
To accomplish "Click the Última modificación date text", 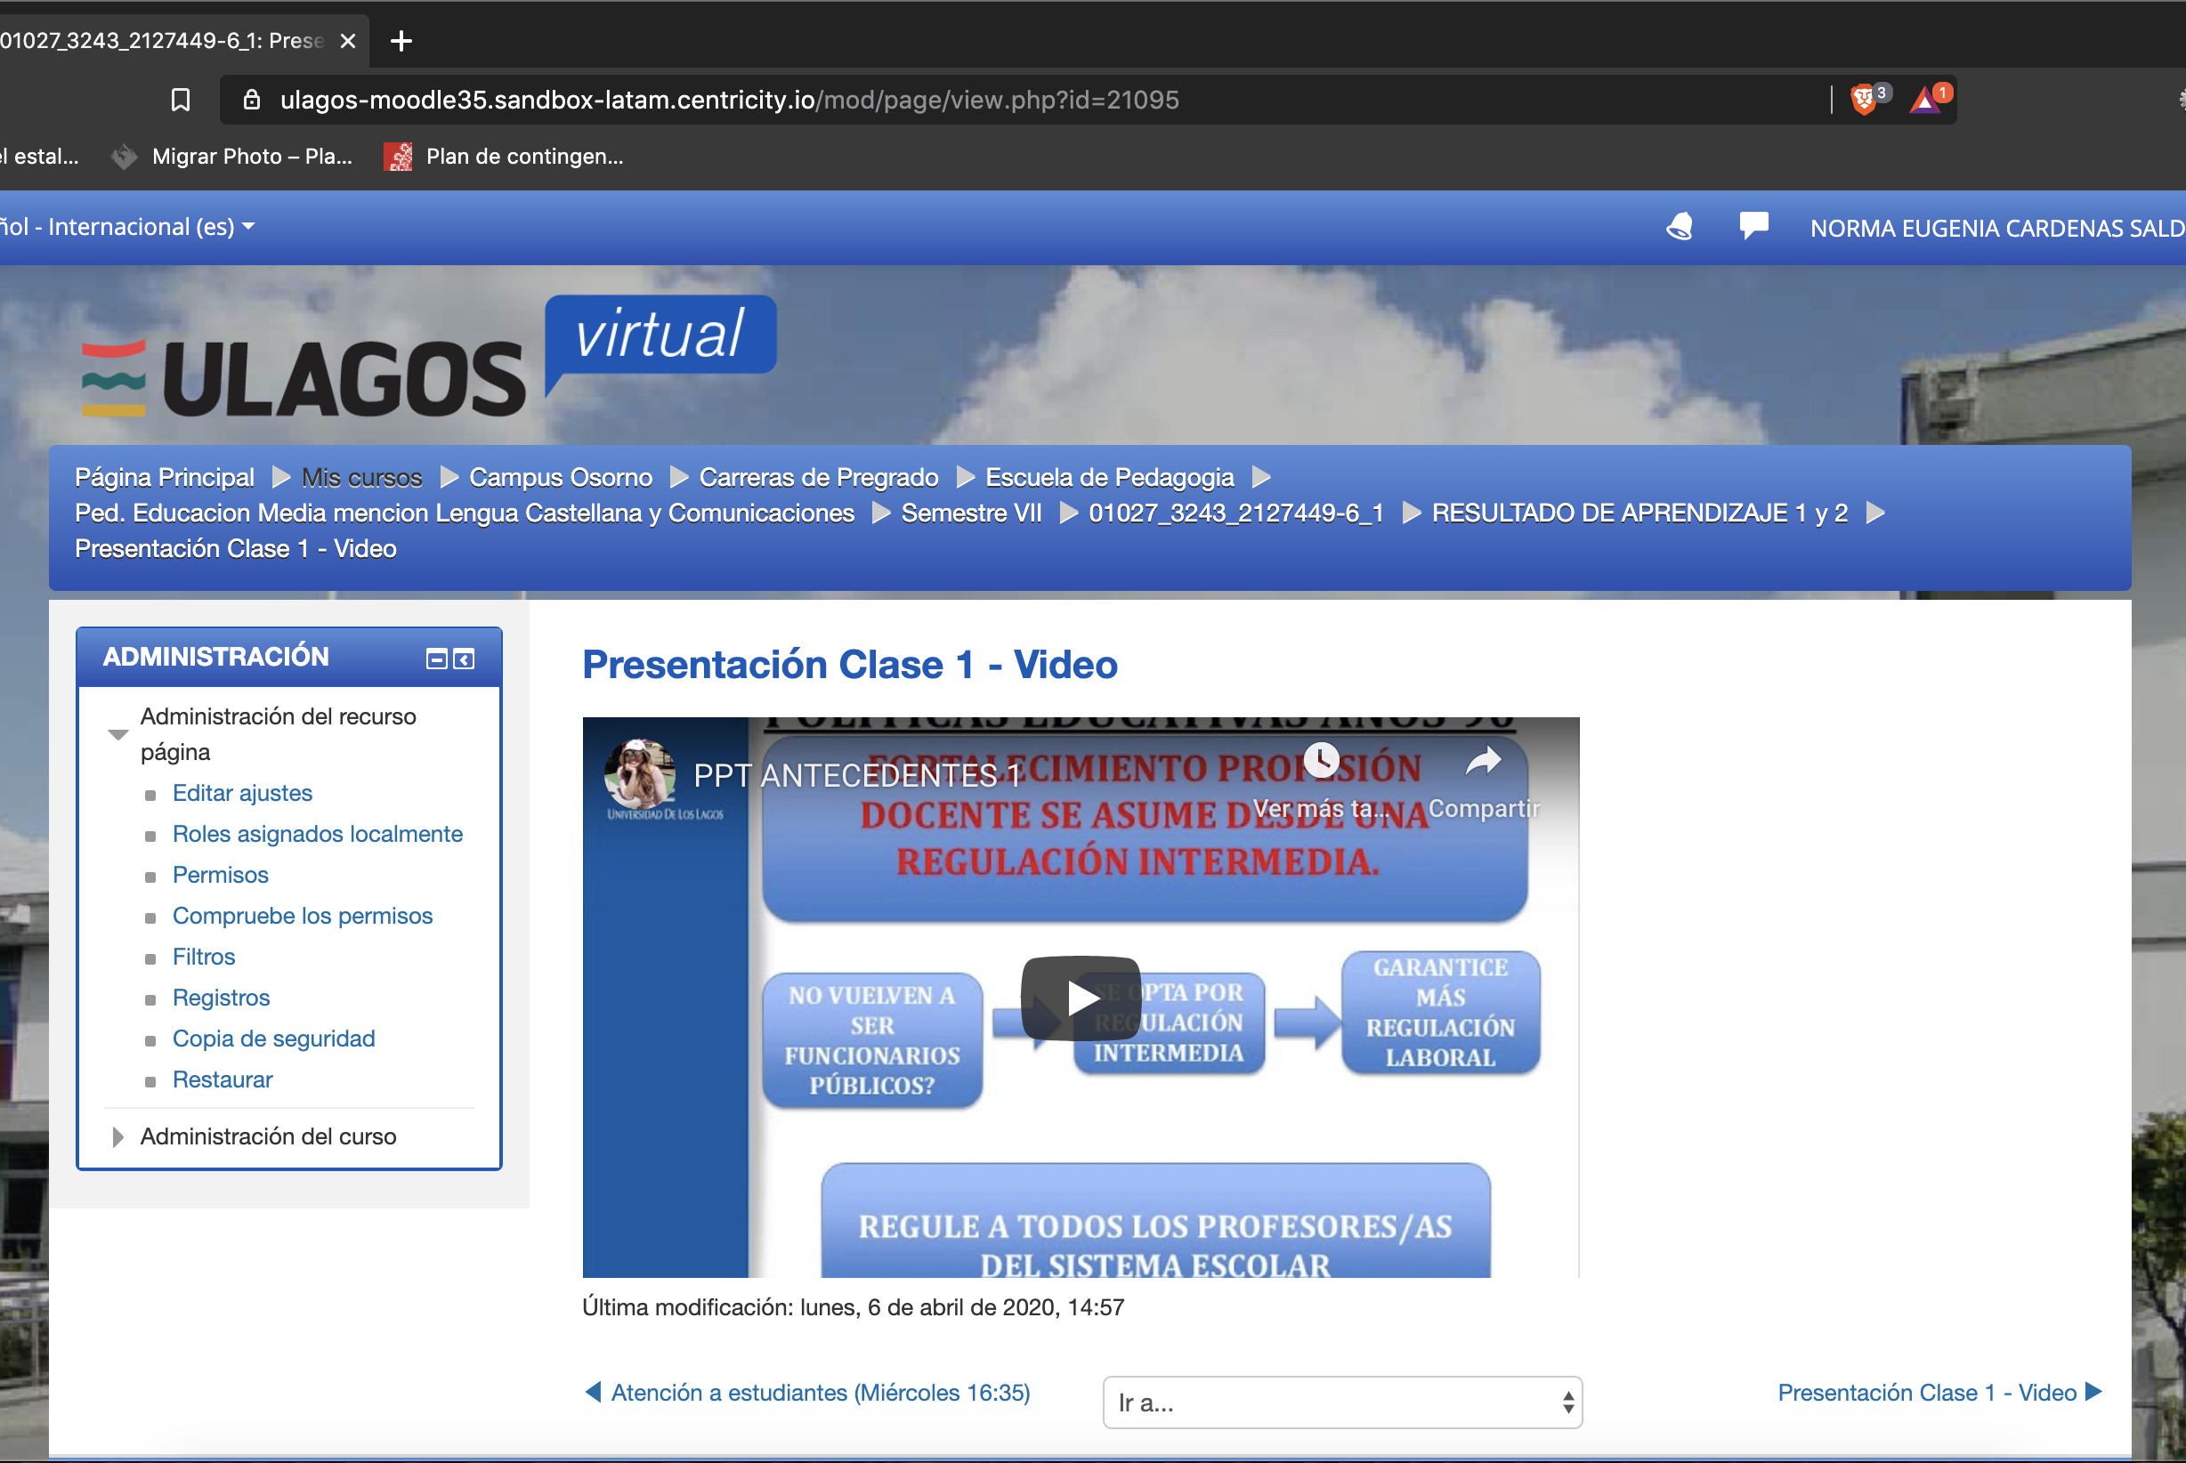I will click(853, 1307).
